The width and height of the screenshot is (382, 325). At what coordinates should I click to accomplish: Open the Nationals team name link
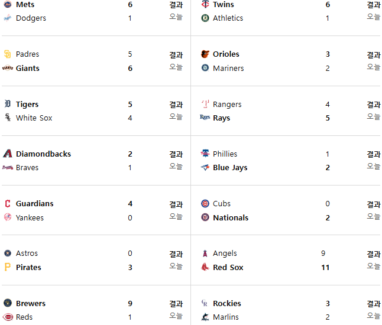point(231,217)
